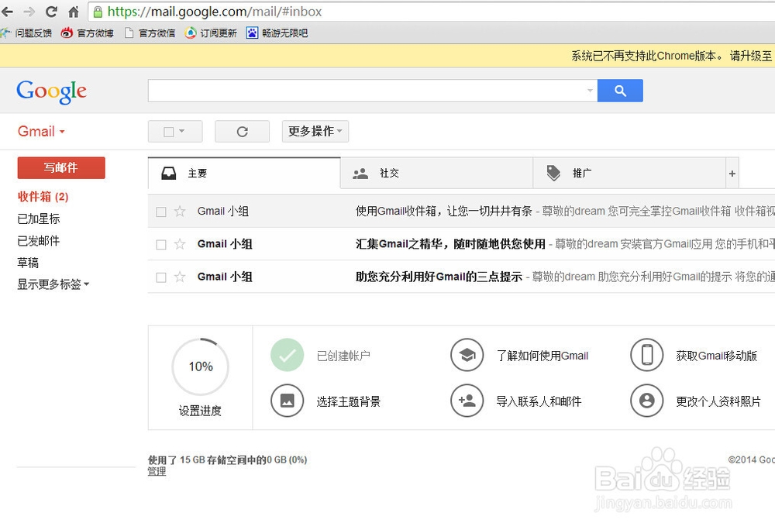Star the 使用Gmail收件箱 email

click(x=180, y=212)
